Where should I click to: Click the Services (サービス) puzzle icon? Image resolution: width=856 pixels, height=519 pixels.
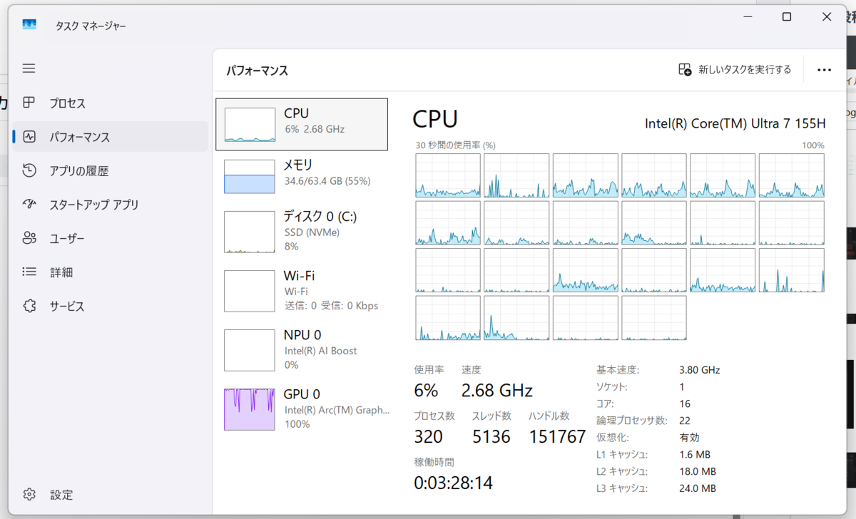point(29,306)
